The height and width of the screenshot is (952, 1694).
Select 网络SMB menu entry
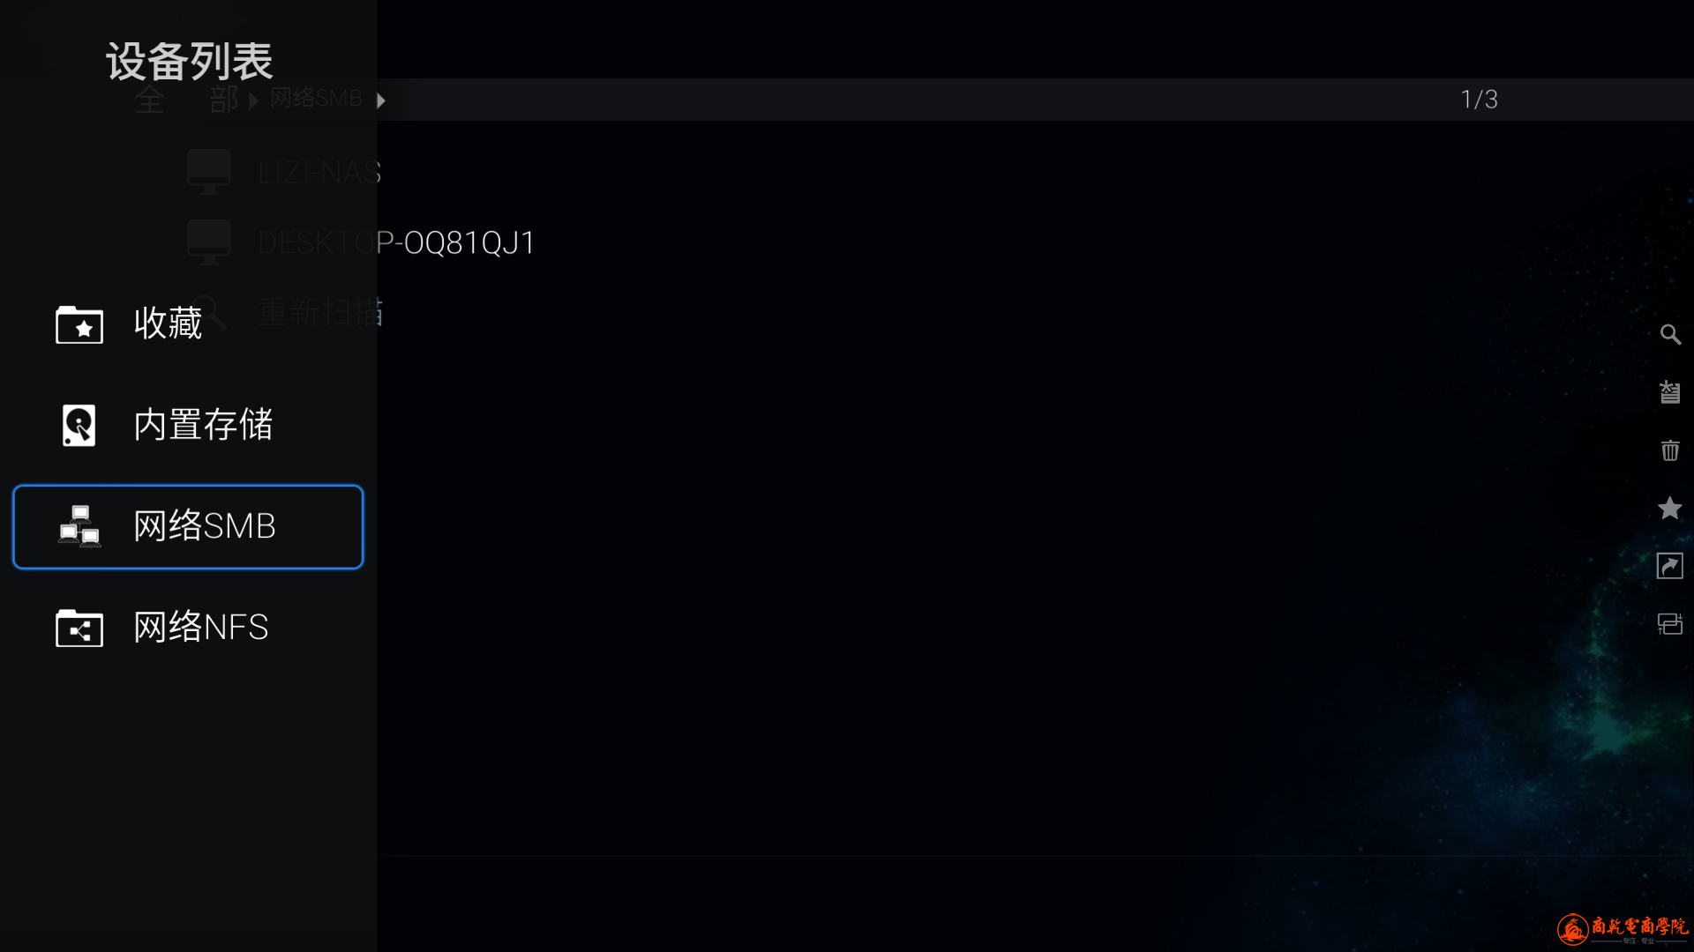tap(188, 527)
